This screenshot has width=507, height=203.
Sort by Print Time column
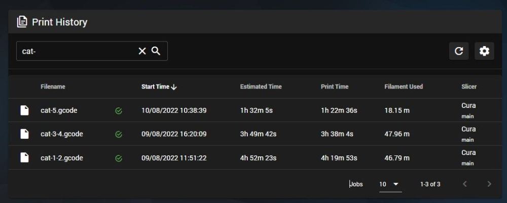tap(335, 87)
